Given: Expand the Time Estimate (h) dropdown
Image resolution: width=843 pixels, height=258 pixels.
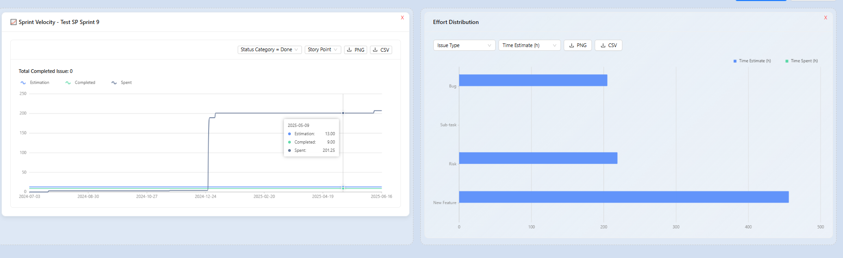Looking at the screenshot, I should [529, 45].
